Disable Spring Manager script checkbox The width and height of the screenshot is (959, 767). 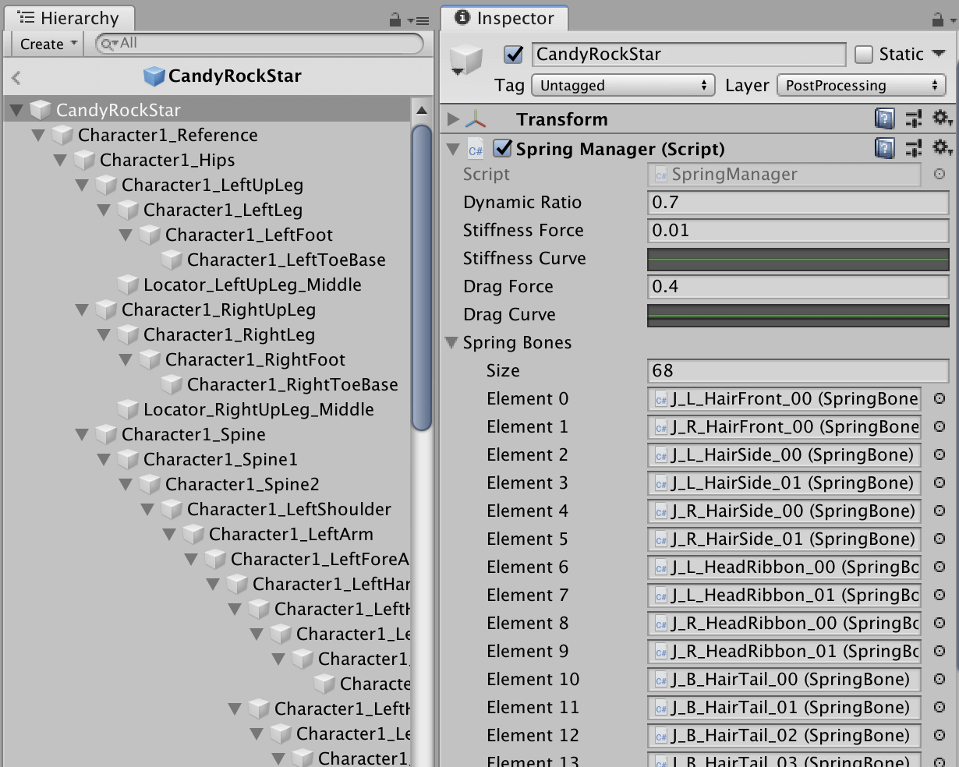click(x=503, y=148)
